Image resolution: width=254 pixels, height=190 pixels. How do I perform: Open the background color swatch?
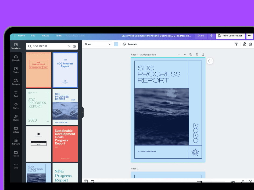pyautogui.click(x=116, y=44)
